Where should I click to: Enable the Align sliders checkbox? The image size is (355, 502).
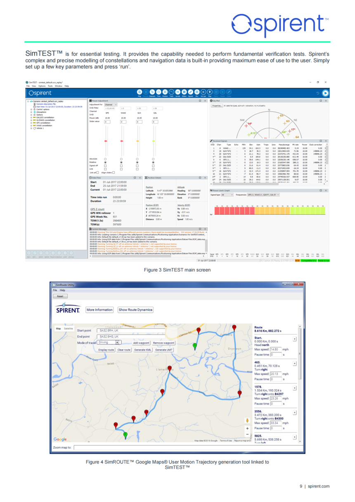click(x=114, y=173)
